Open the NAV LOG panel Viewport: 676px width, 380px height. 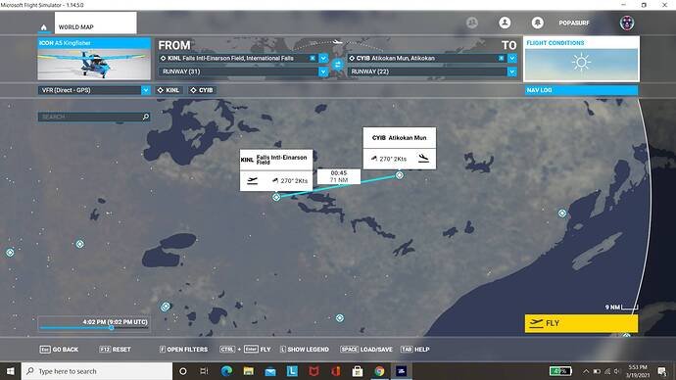click(581, 90)
